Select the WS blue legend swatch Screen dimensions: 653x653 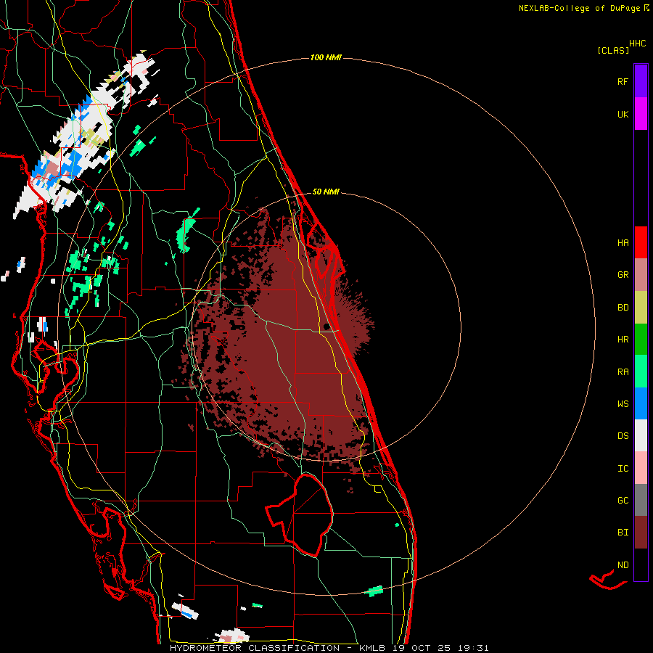click(x=641, y=403)
